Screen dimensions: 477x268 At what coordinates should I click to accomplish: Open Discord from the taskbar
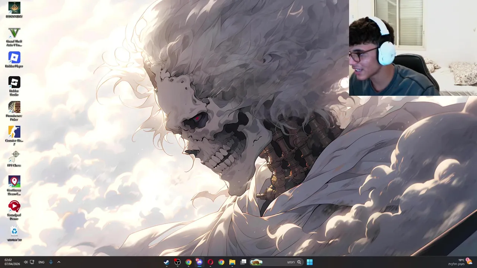pos(199,262)
